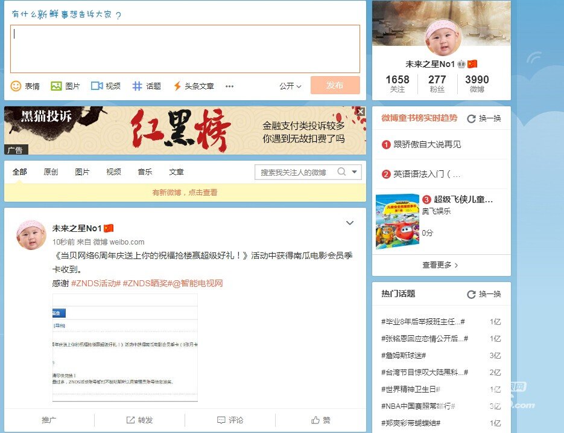This screenshot has width=564, height=433.
Task: Open the 超级飞侠儿童… title link
Action: (x=463, y=199)
